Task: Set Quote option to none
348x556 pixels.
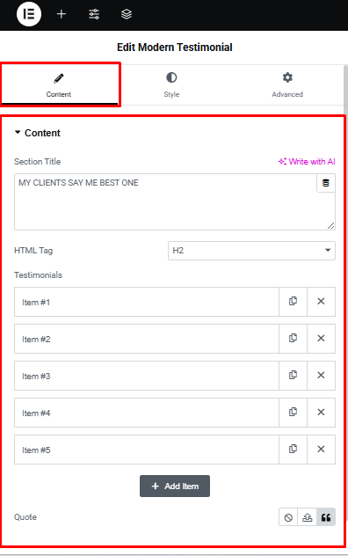Action: tap(288, 517)
